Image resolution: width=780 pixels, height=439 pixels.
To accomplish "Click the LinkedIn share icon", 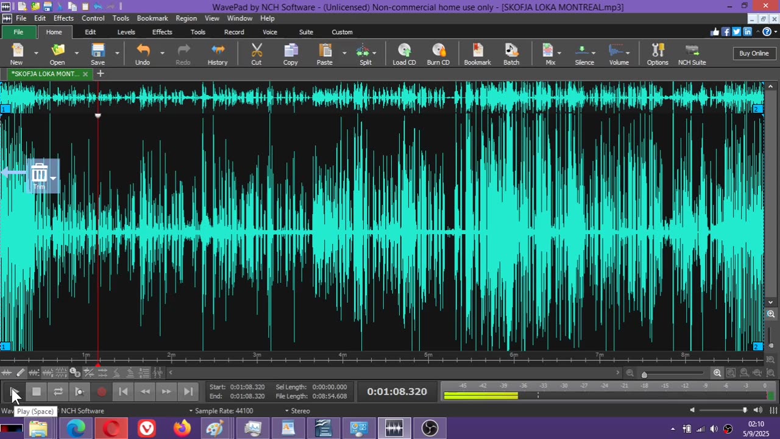I will pos(747,32).
